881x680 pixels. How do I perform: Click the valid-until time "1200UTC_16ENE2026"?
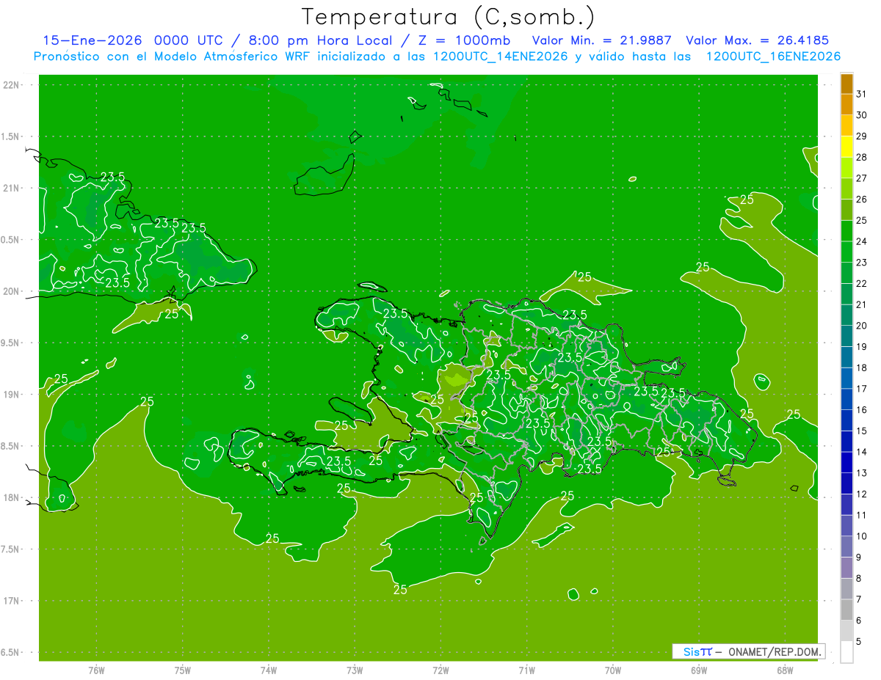tap(773, 56)
